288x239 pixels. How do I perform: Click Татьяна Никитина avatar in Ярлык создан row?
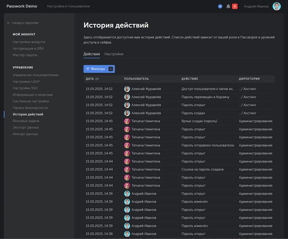coord(127,121)
